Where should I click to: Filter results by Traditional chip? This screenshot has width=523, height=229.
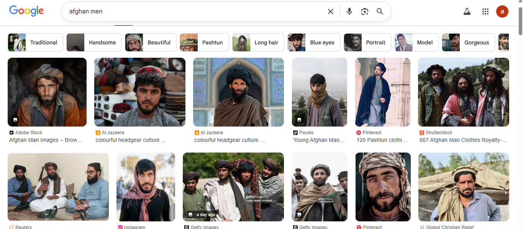point(35,42)
